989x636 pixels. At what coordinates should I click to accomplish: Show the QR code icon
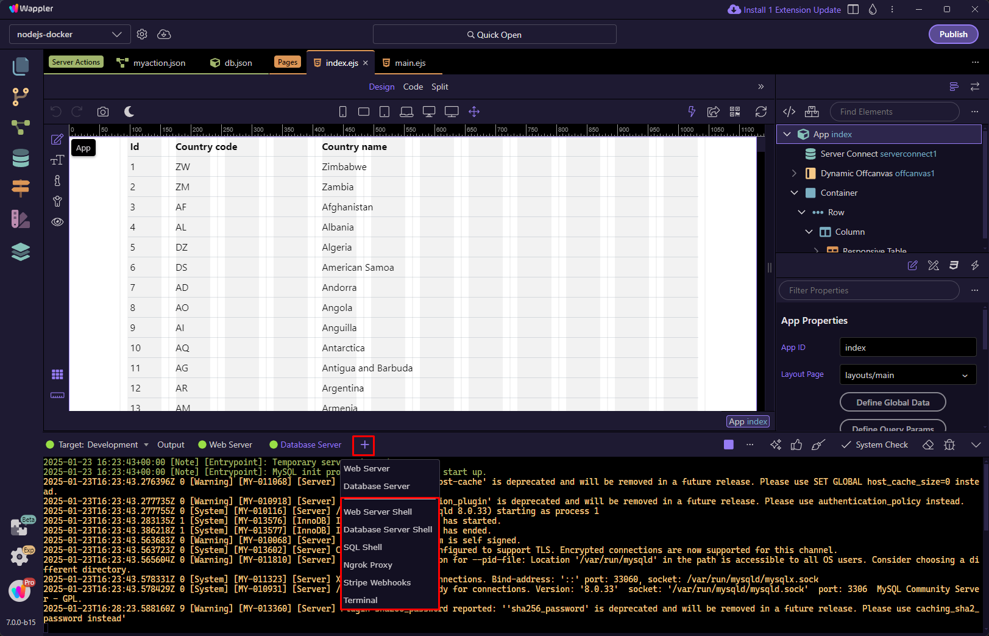(735, 112)
